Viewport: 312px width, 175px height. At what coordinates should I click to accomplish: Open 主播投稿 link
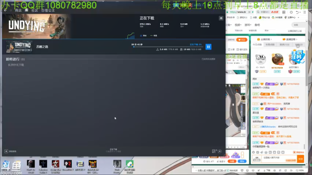point(264,39)
